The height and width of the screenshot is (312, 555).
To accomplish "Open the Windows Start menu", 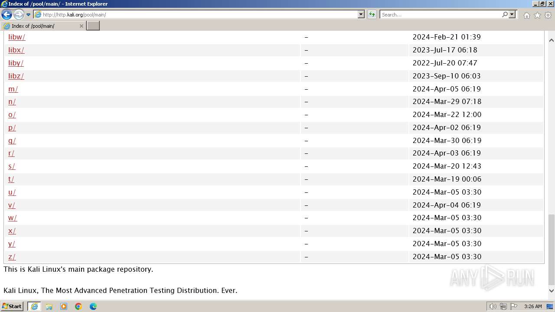I will 12,306.
